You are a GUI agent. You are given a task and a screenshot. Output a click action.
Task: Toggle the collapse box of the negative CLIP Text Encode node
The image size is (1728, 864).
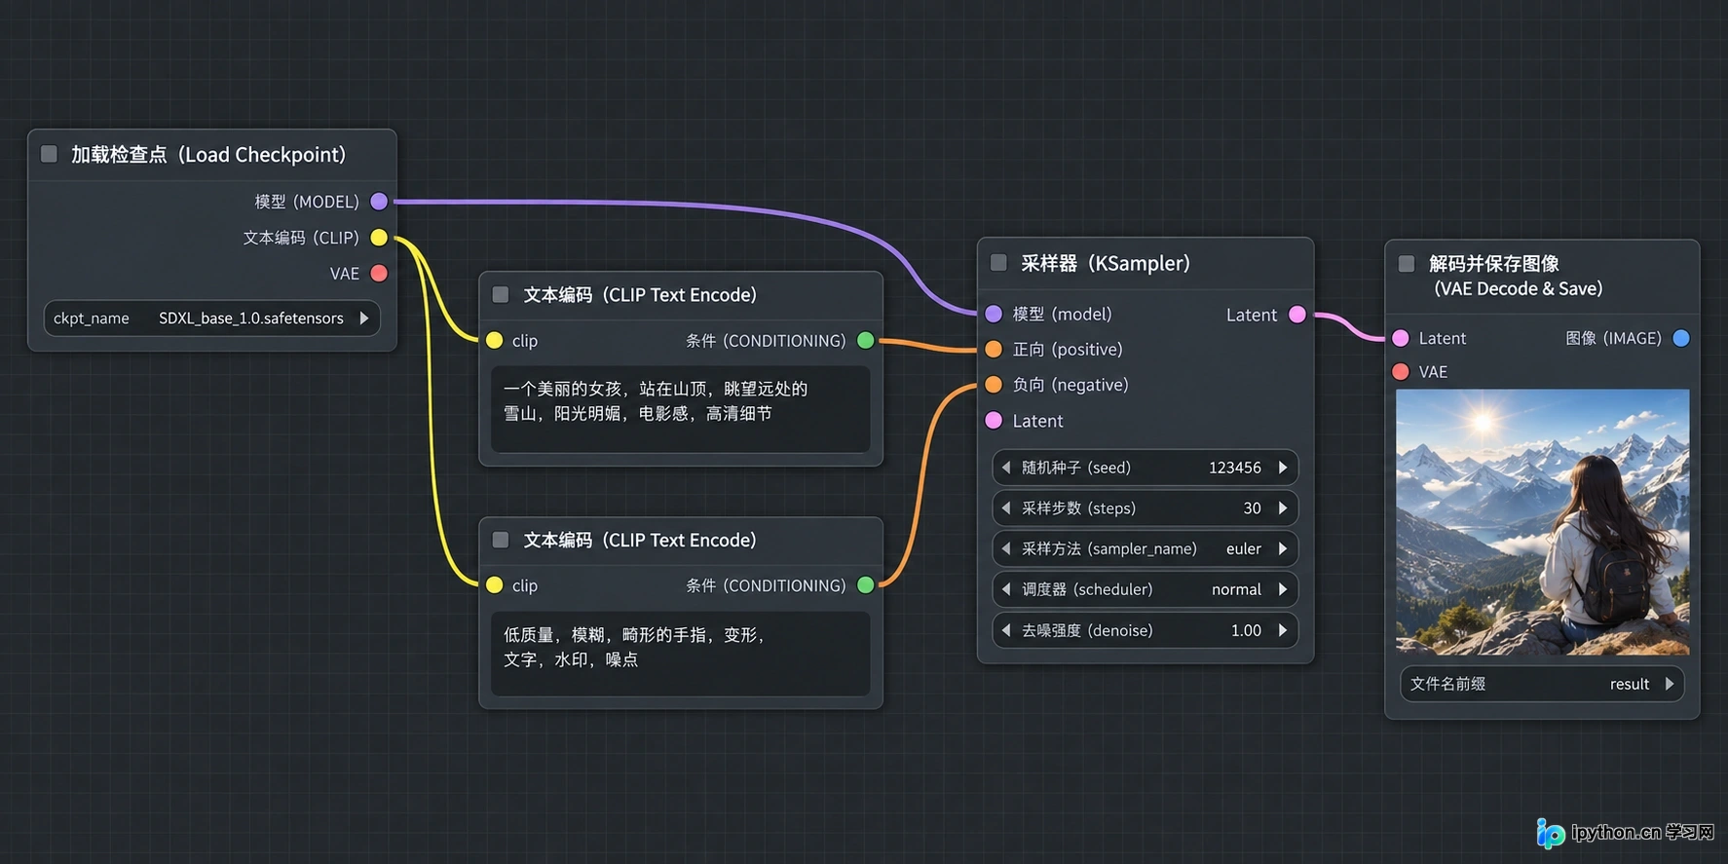point(501,540)
